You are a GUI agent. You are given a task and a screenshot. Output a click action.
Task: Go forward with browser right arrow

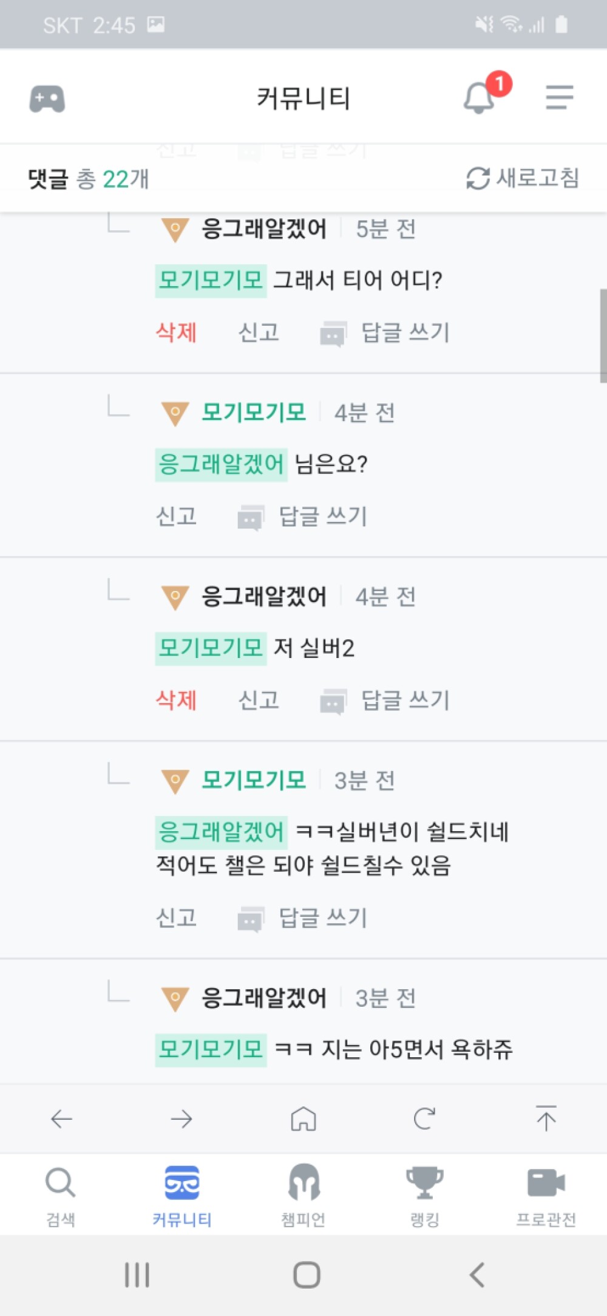[x=181, y=1119]
